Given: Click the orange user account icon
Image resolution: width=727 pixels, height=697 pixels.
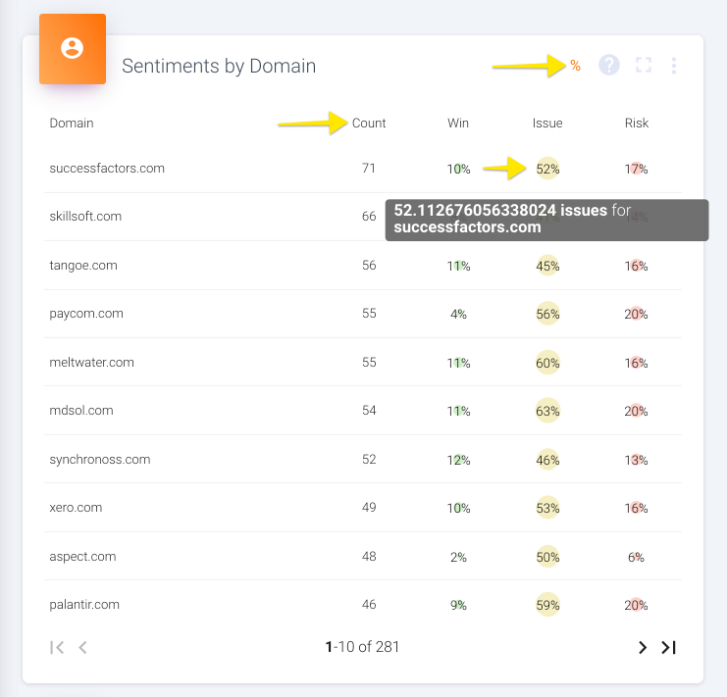Looking at the screenshot, I should [73, 49].
